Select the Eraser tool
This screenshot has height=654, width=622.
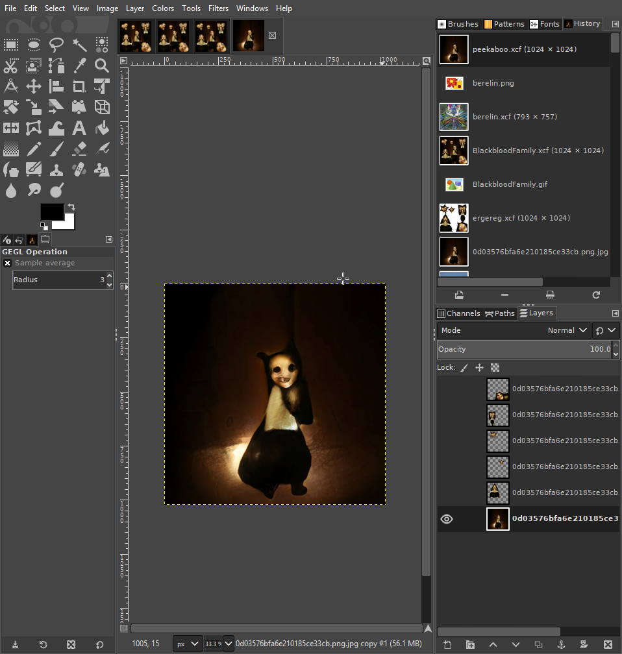click(79, 149)
